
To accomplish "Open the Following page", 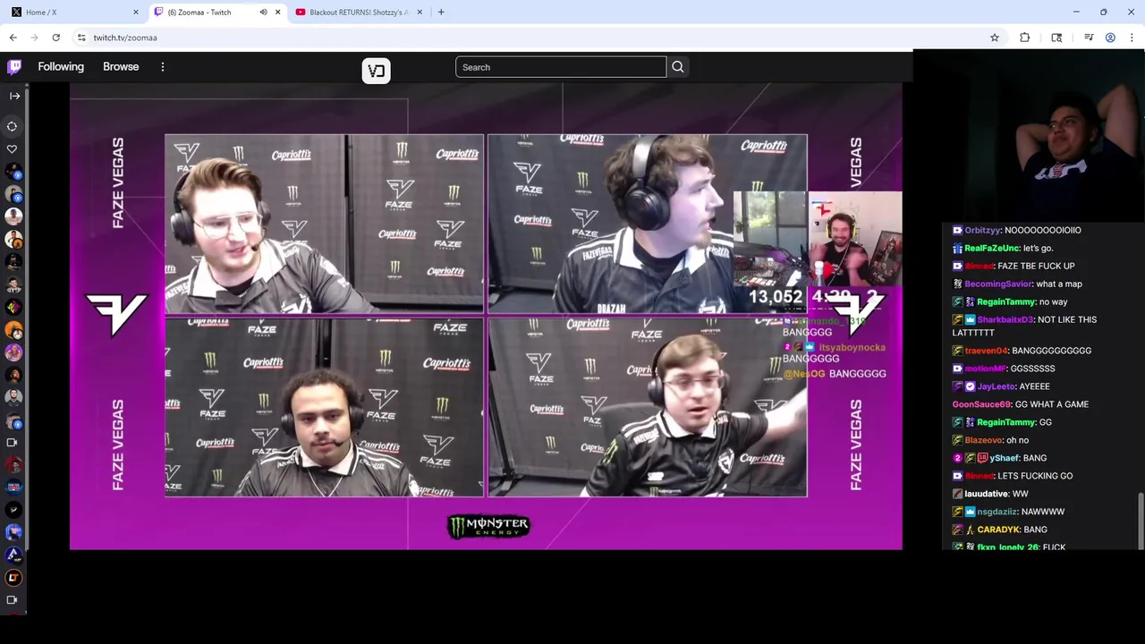I will pyautogui.click(x=61, y=67).
